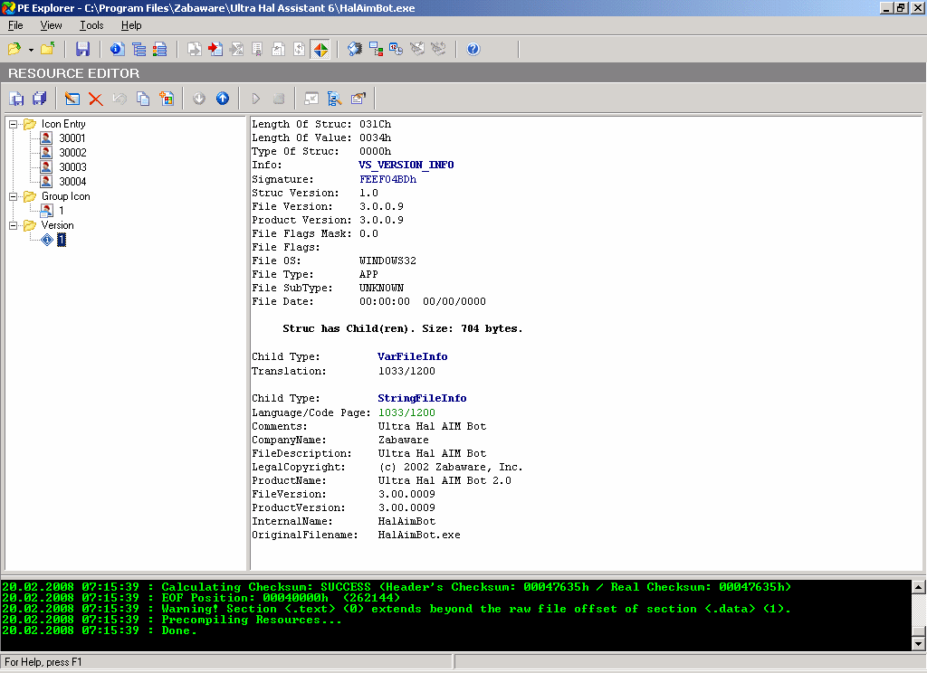927x673 pixels.
Task: Click the greyed Move Down arrow icon
Action: 199,99
